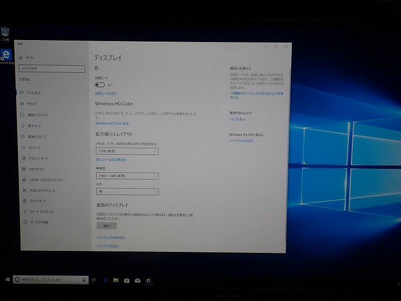This screenshot has width=401, height=301.
Task: Select Sound (サウンド) in sidebar
Action: (x=29, y=104)
